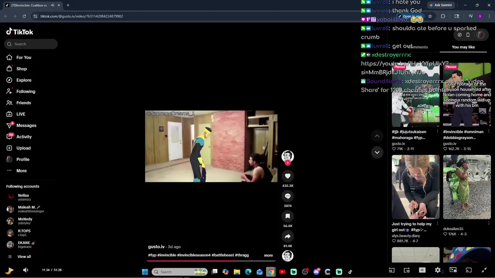Open the Upload page

tap(18, 148)
